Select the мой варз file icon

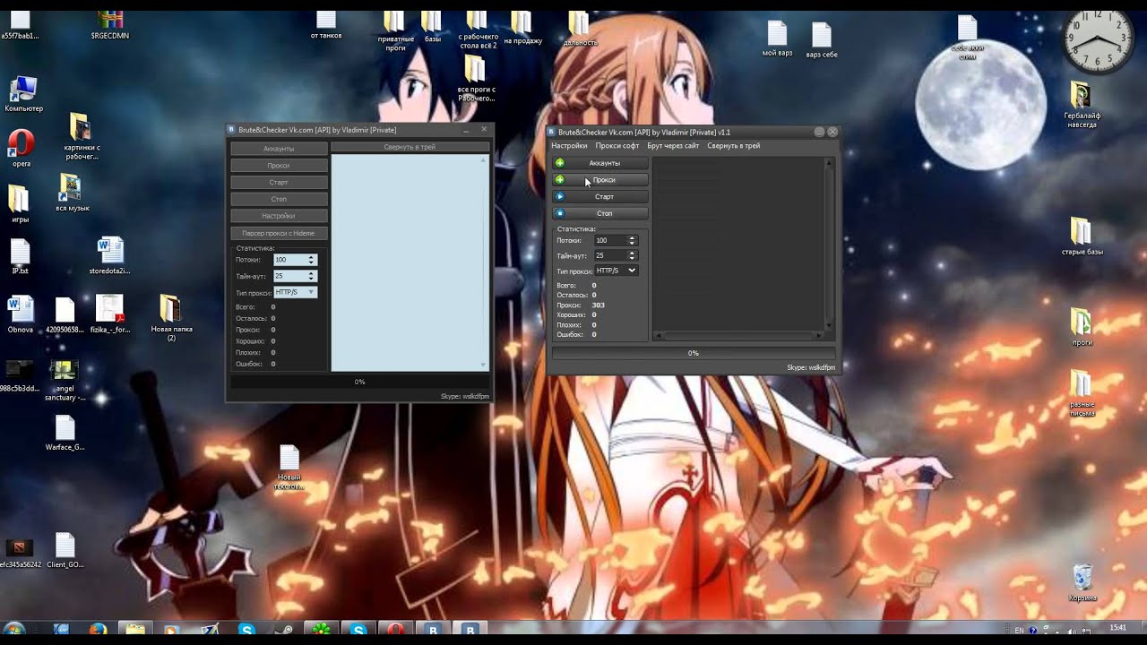pyautogui.click(x=777, y=39)
